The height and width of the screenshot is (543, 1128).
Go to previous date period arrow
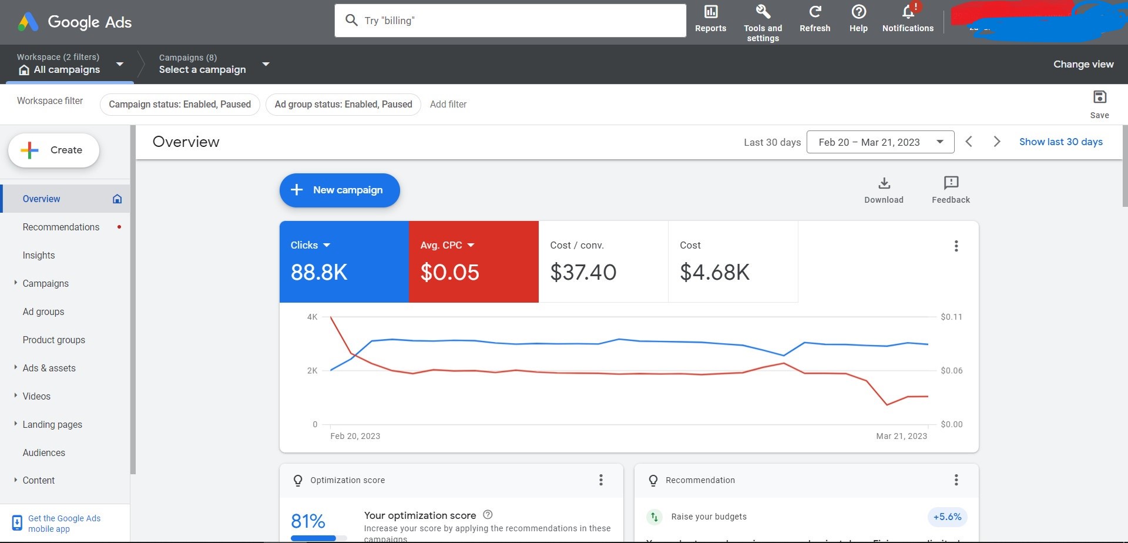[x=969, y=142]
